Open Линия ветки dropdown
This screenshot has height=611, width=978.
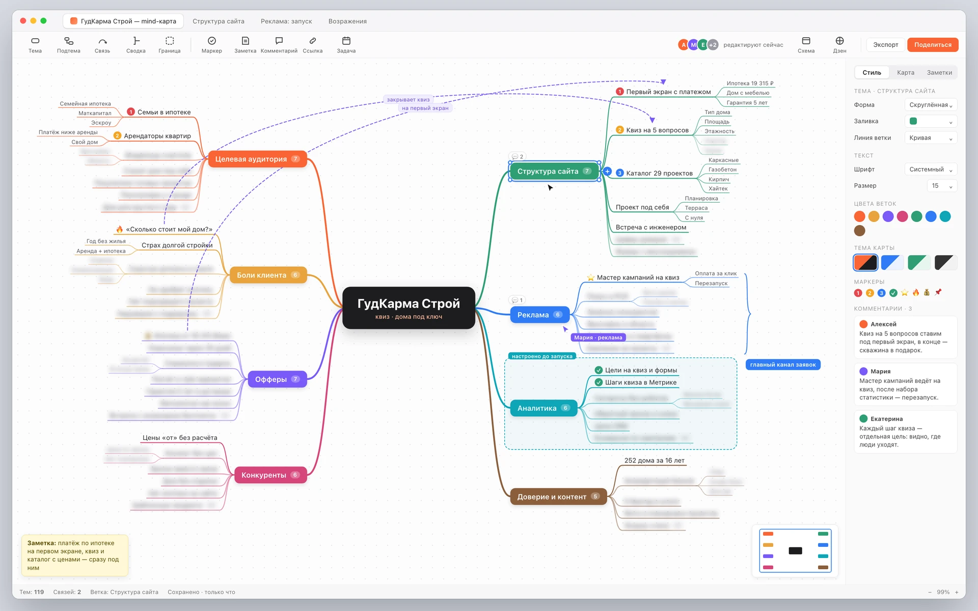point(931,138)
